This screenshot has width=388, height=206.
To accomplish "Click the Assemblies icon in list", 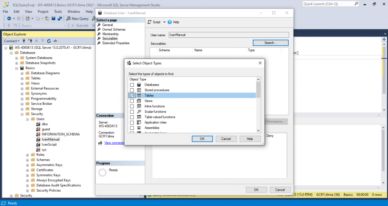I will click(139, 128).
